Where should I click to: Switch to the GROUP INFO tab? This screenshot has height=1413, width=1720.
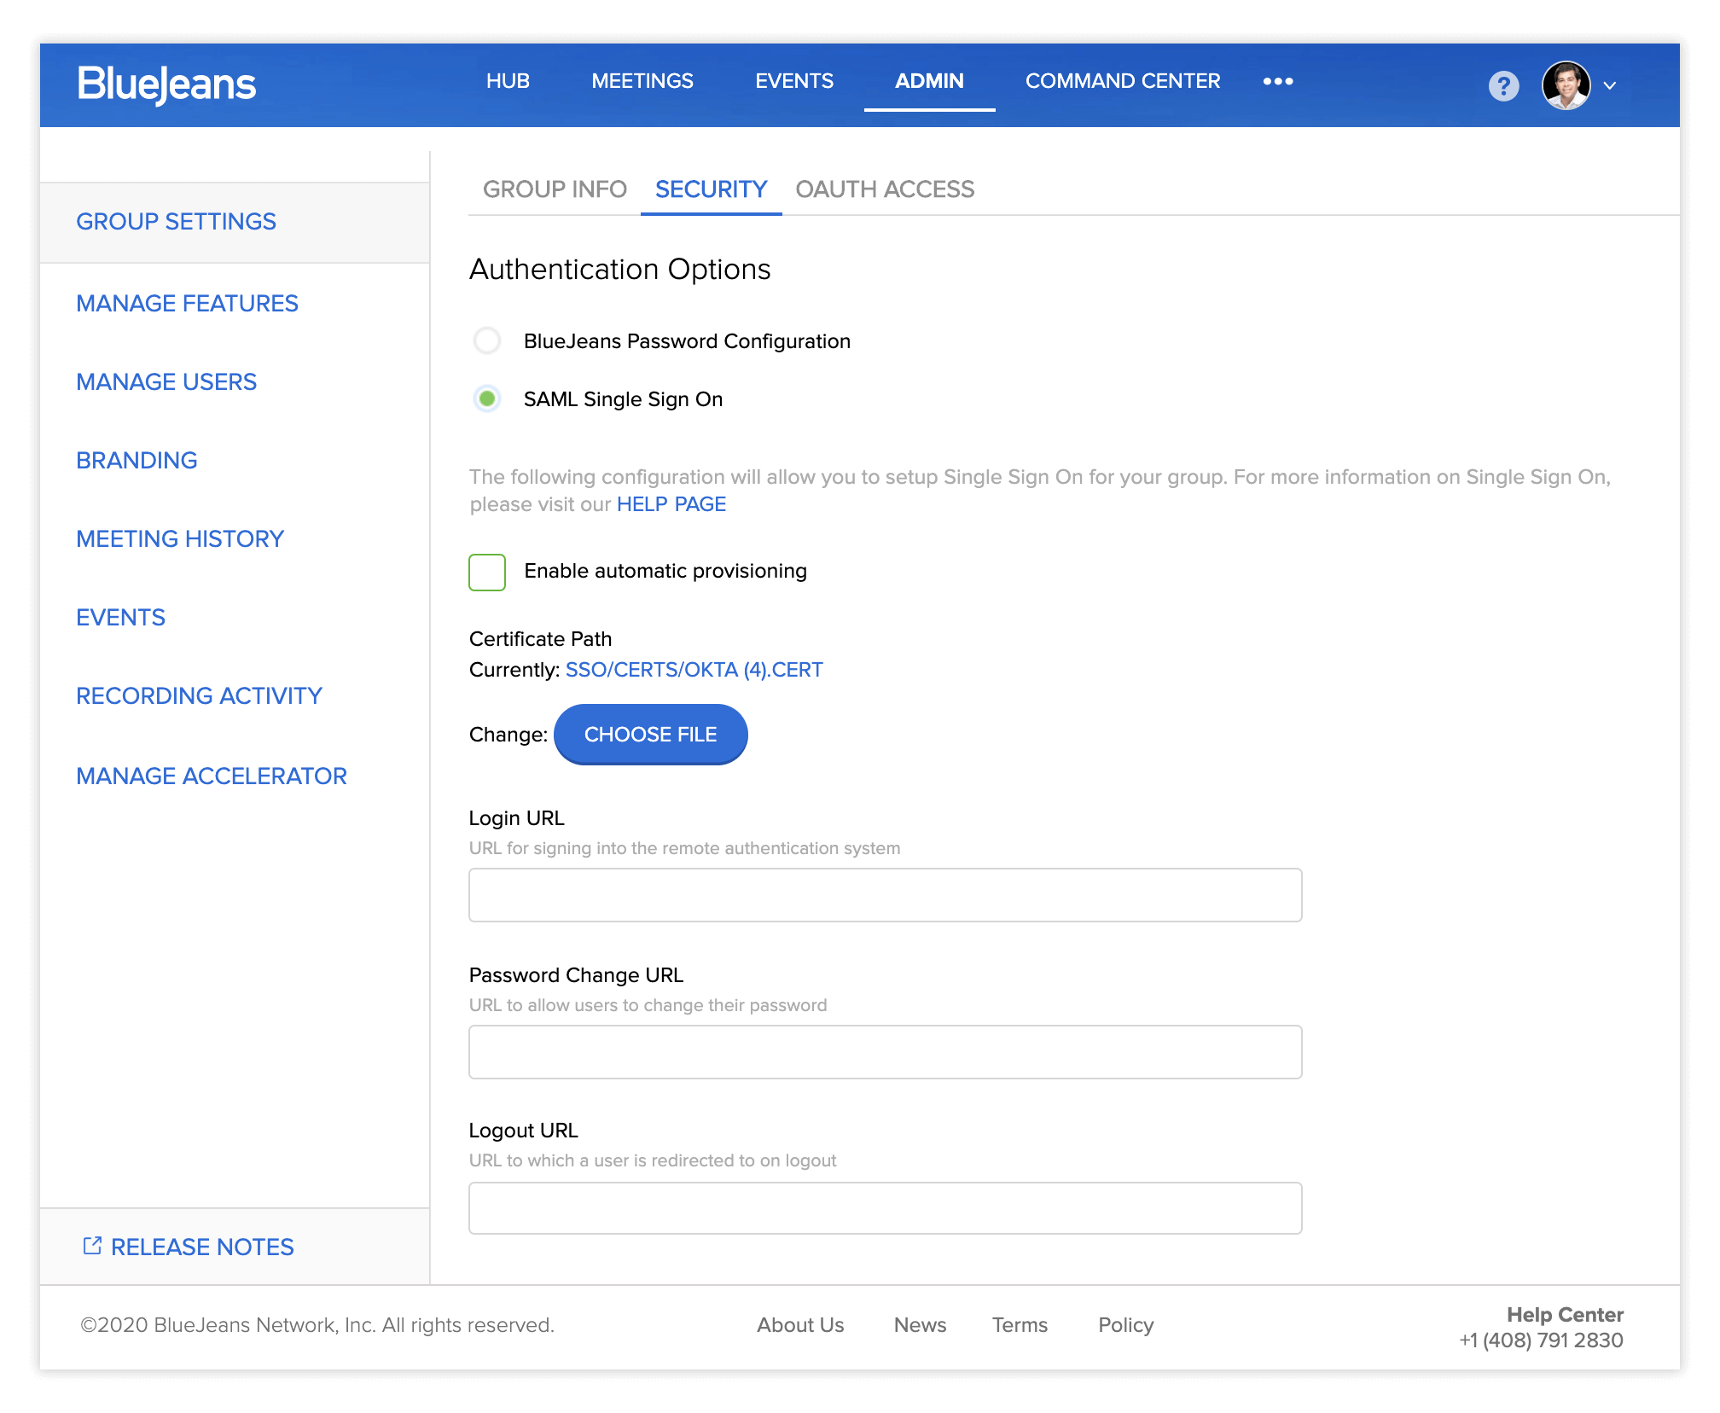tap(555, 189)
